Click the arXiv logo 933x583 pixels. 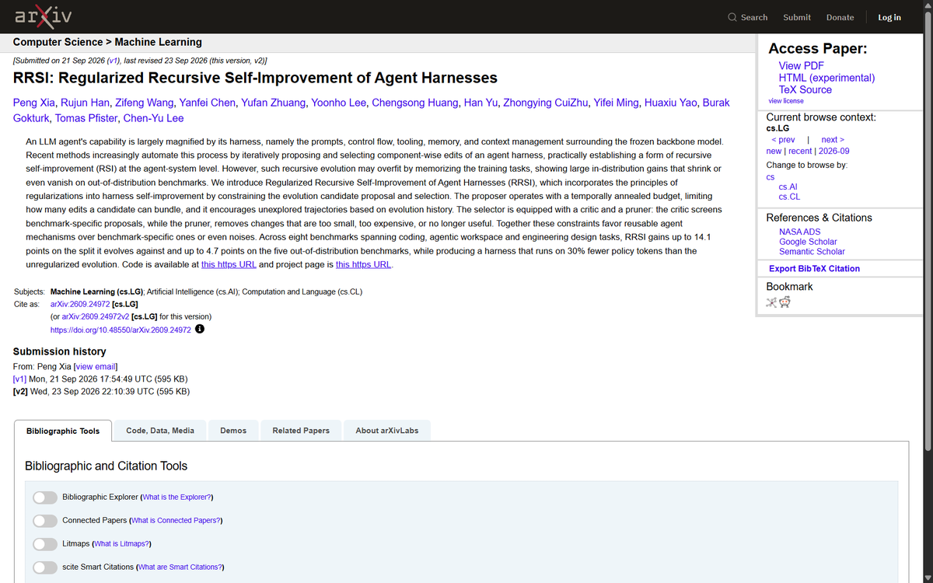(x=42, y=16)
